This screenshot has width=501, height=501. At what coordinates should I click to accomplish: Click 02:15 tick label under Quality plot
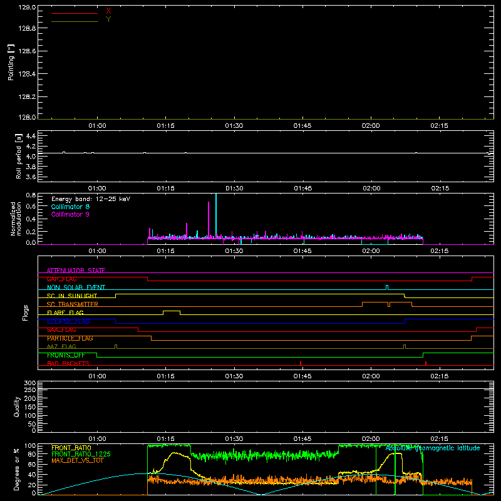point(440,439)
